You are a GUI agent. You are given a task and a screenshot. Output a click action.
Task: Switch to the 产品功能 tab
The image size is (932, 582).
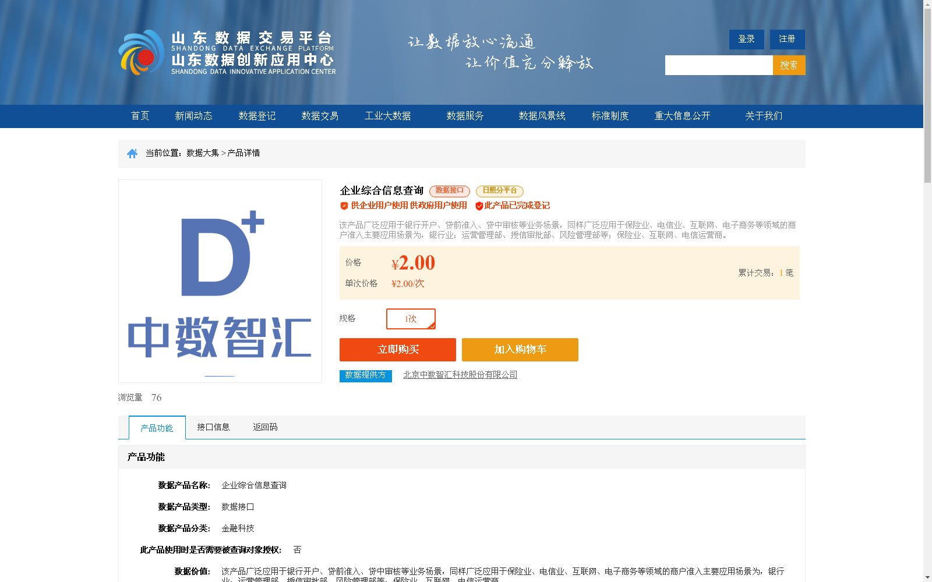(x=157, y=428)
